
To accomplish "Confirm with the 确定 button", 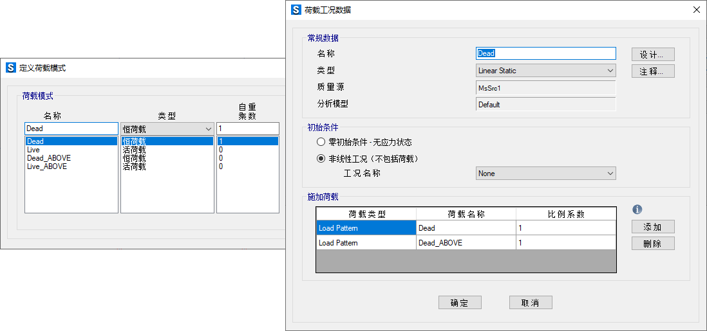I will pos(459,303).
